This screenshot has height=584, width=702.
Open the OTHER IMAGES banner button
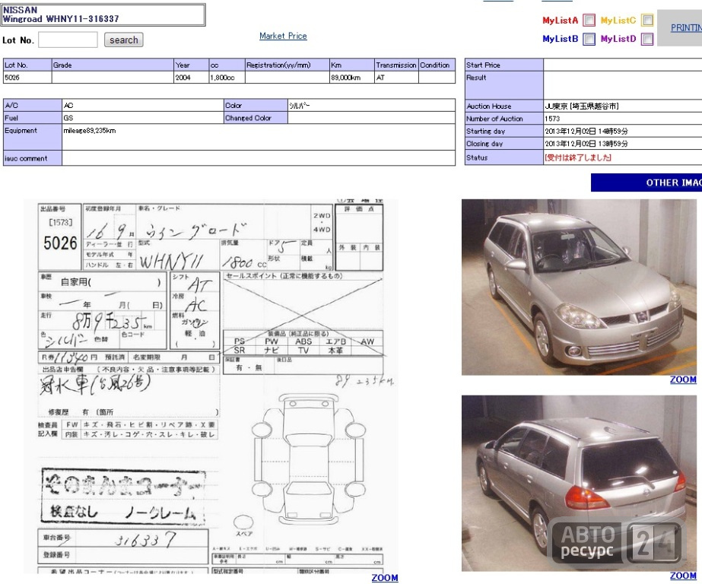646,182
